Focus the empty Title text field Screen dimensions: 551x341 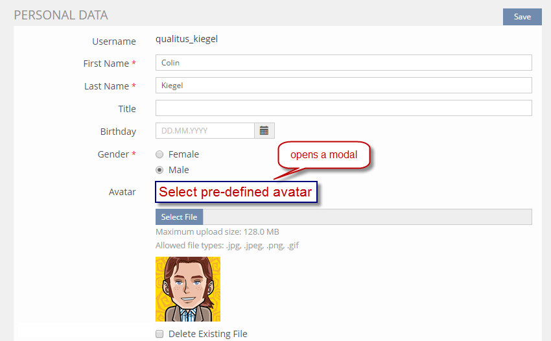[x=344, y=108]
